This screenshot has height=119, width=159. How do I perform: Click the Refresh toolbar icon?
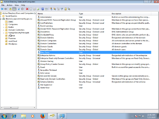click(34, 9)
